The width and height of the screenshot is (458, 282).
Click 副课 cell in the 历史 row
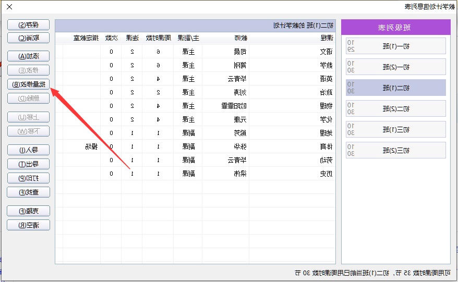tap(188, 174)
